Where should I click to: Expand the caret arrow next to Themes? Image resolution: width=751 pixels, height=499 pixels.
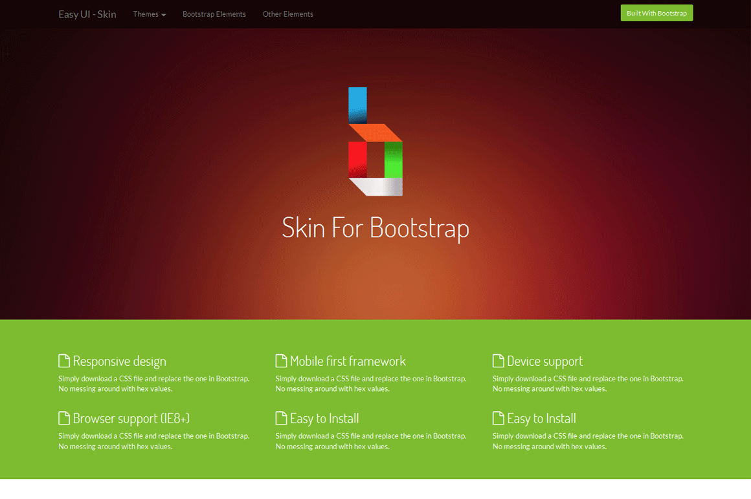(163, 15)
